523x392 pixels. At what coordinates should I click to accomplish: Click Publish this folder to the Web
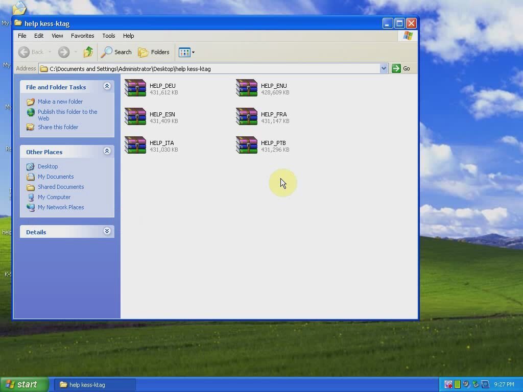(x=67, y=115)
